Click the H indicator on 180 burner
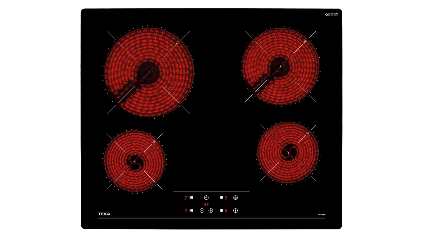423x238 pixels. (281, 66)
